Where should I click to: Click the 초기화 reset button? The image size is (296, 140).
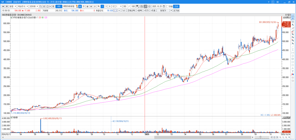[176, 10]
